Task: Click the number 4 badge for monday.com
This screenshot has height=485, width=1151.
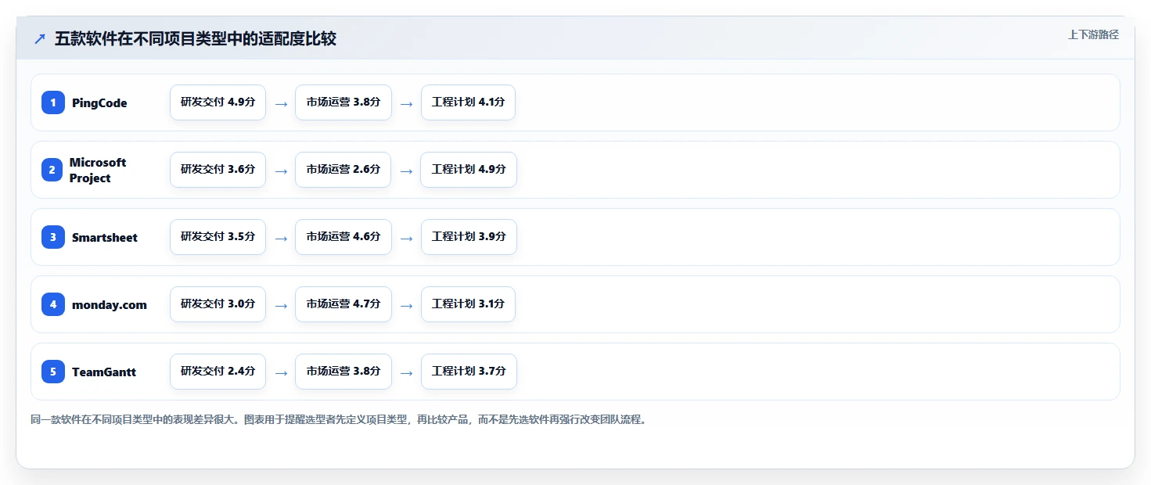Action: pyautogui.click(x=53, y=304)
